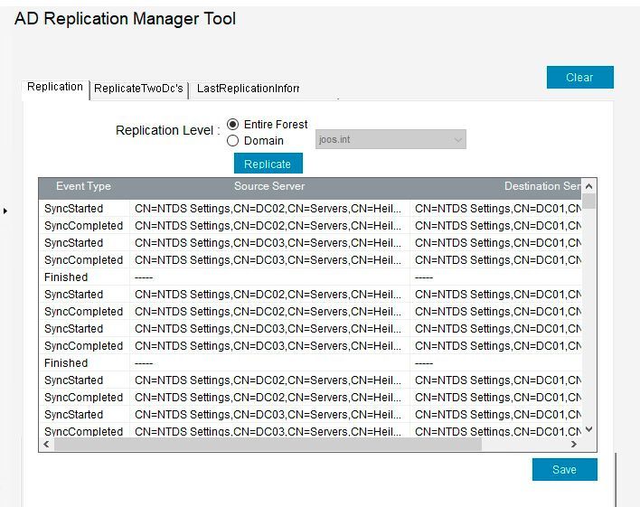Viewport: 640px width, 507px height.
Task: Save the replication results
Action: (x=564, y=469)
